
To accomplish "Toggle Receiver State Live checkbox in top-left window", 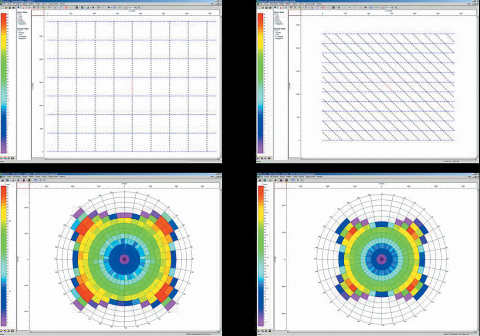I will [18, 31].
